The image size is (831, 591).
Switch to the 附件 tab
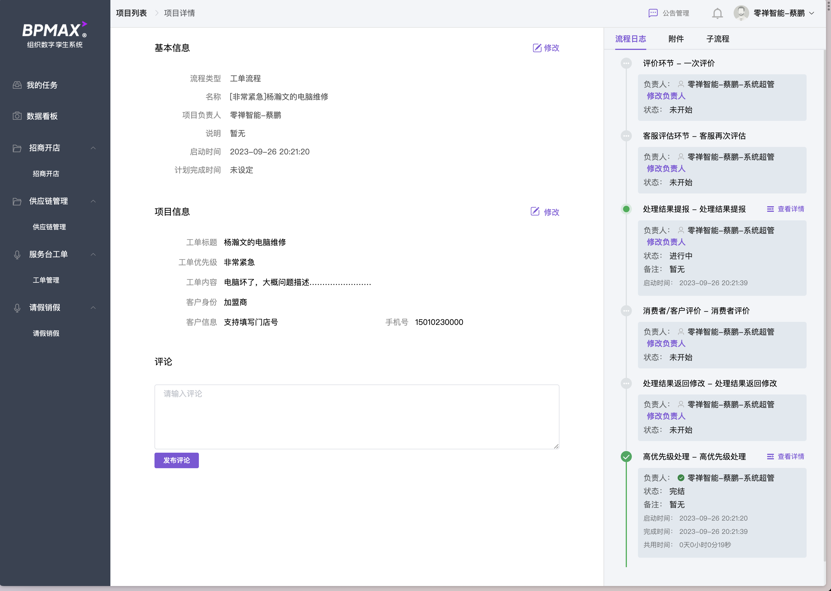pyautogui.click(x=676, y=39)
